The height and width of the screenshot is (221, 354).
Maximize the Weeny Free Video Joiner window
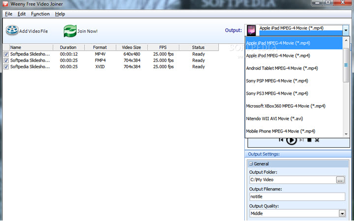(328, 2)
